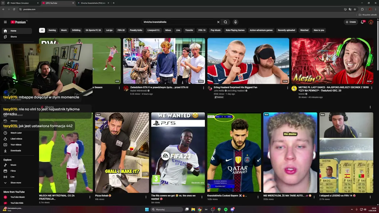Image resolution: width=379 pixels, height=213 pixels.
Task: Open options for fifa covers short
Action: click(202, 197)
